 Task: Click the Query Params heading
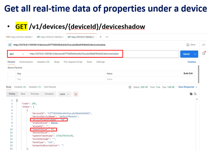point(15,68)
